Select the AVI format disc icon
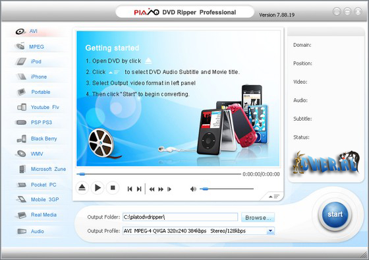The image size is (369, 260). 20,32
